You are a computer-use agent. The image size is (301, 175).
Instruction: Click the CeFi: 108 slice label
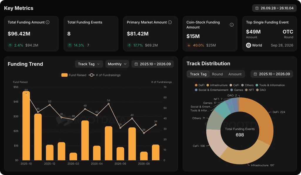[x=199, y=146]
